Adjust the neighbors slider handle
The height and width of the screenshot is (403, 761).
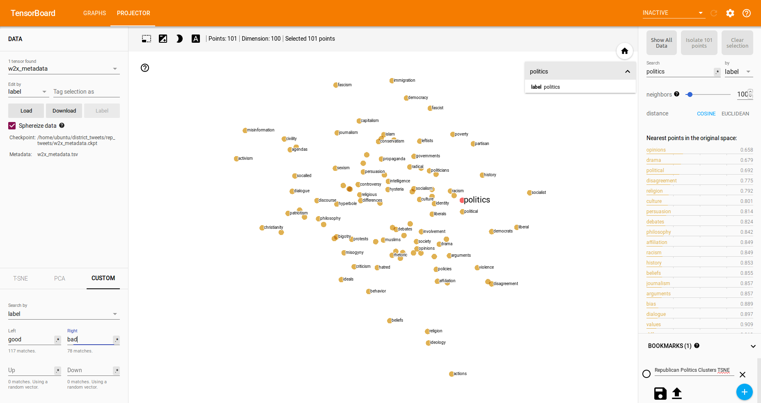point(690,94)
